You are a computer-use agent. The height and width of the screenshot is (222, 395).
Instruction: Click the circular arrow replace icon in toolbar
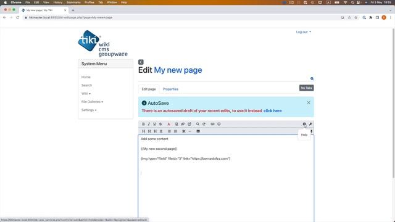204,124
